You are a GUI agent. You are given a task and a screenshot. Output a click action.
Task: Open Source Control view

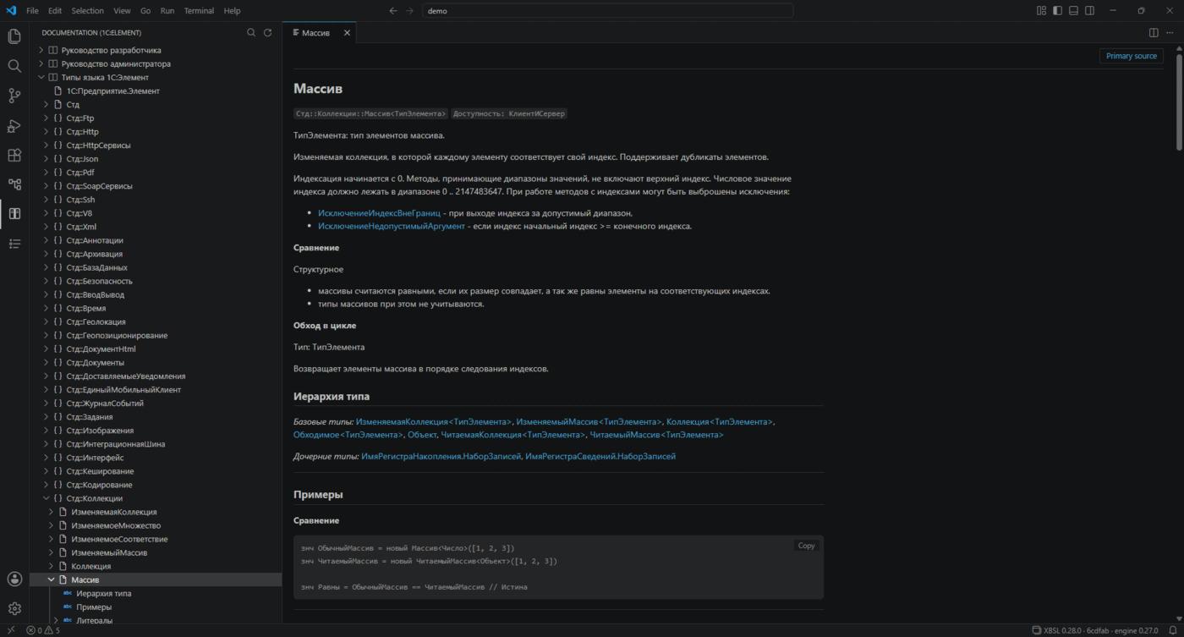(x=14, y=96)
